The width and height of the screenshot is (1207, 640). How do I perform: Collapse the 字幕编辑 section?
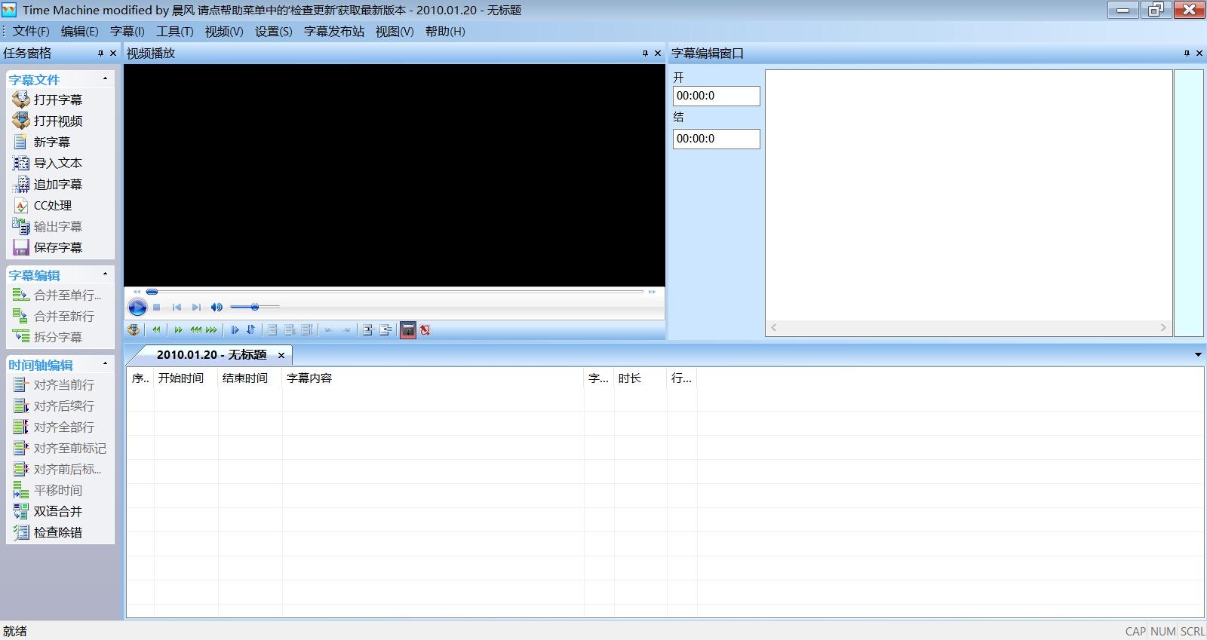[x=105, y=274]
